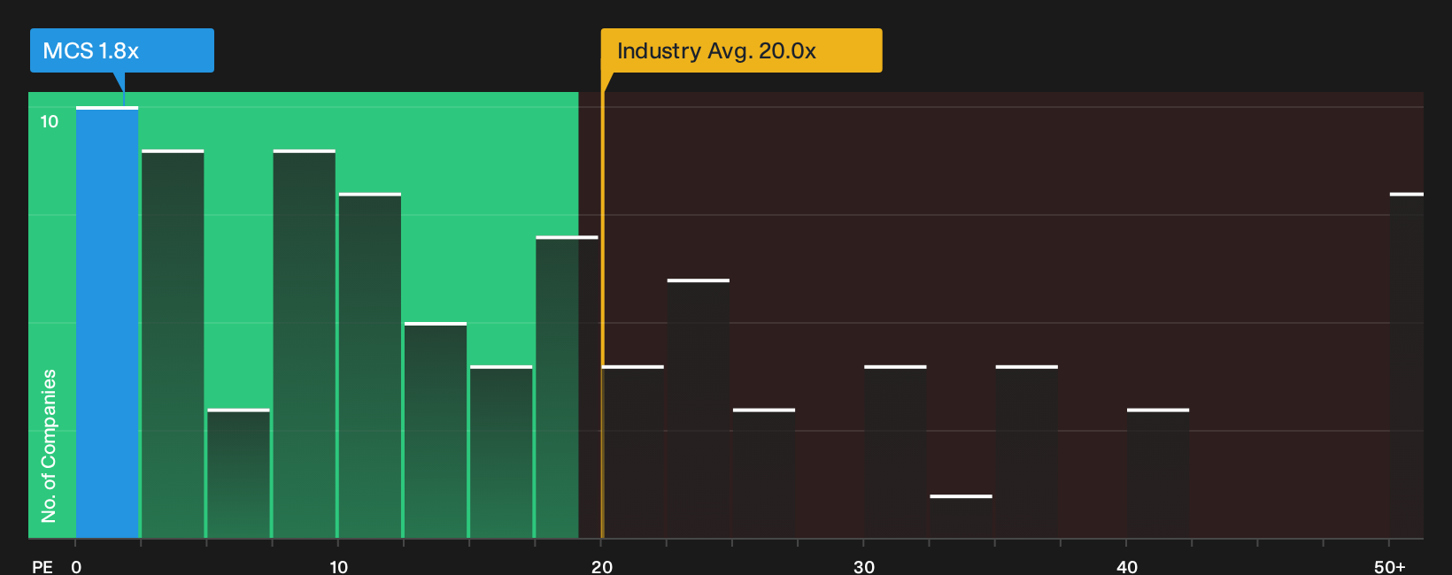Select the shortest bar in the 32.5–35 PE bin
The image size is (1452, 575).
click(962, 517)
